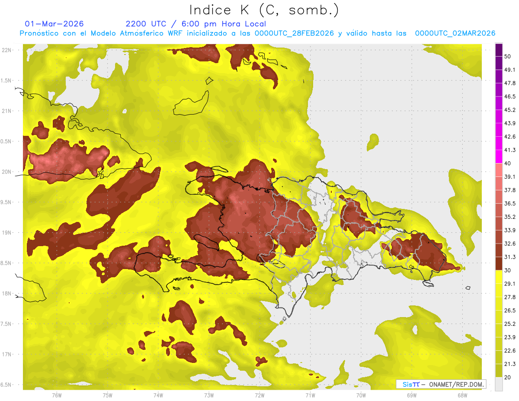Click the "18N" latitude label
519x401 pixels.
[6, 293]
